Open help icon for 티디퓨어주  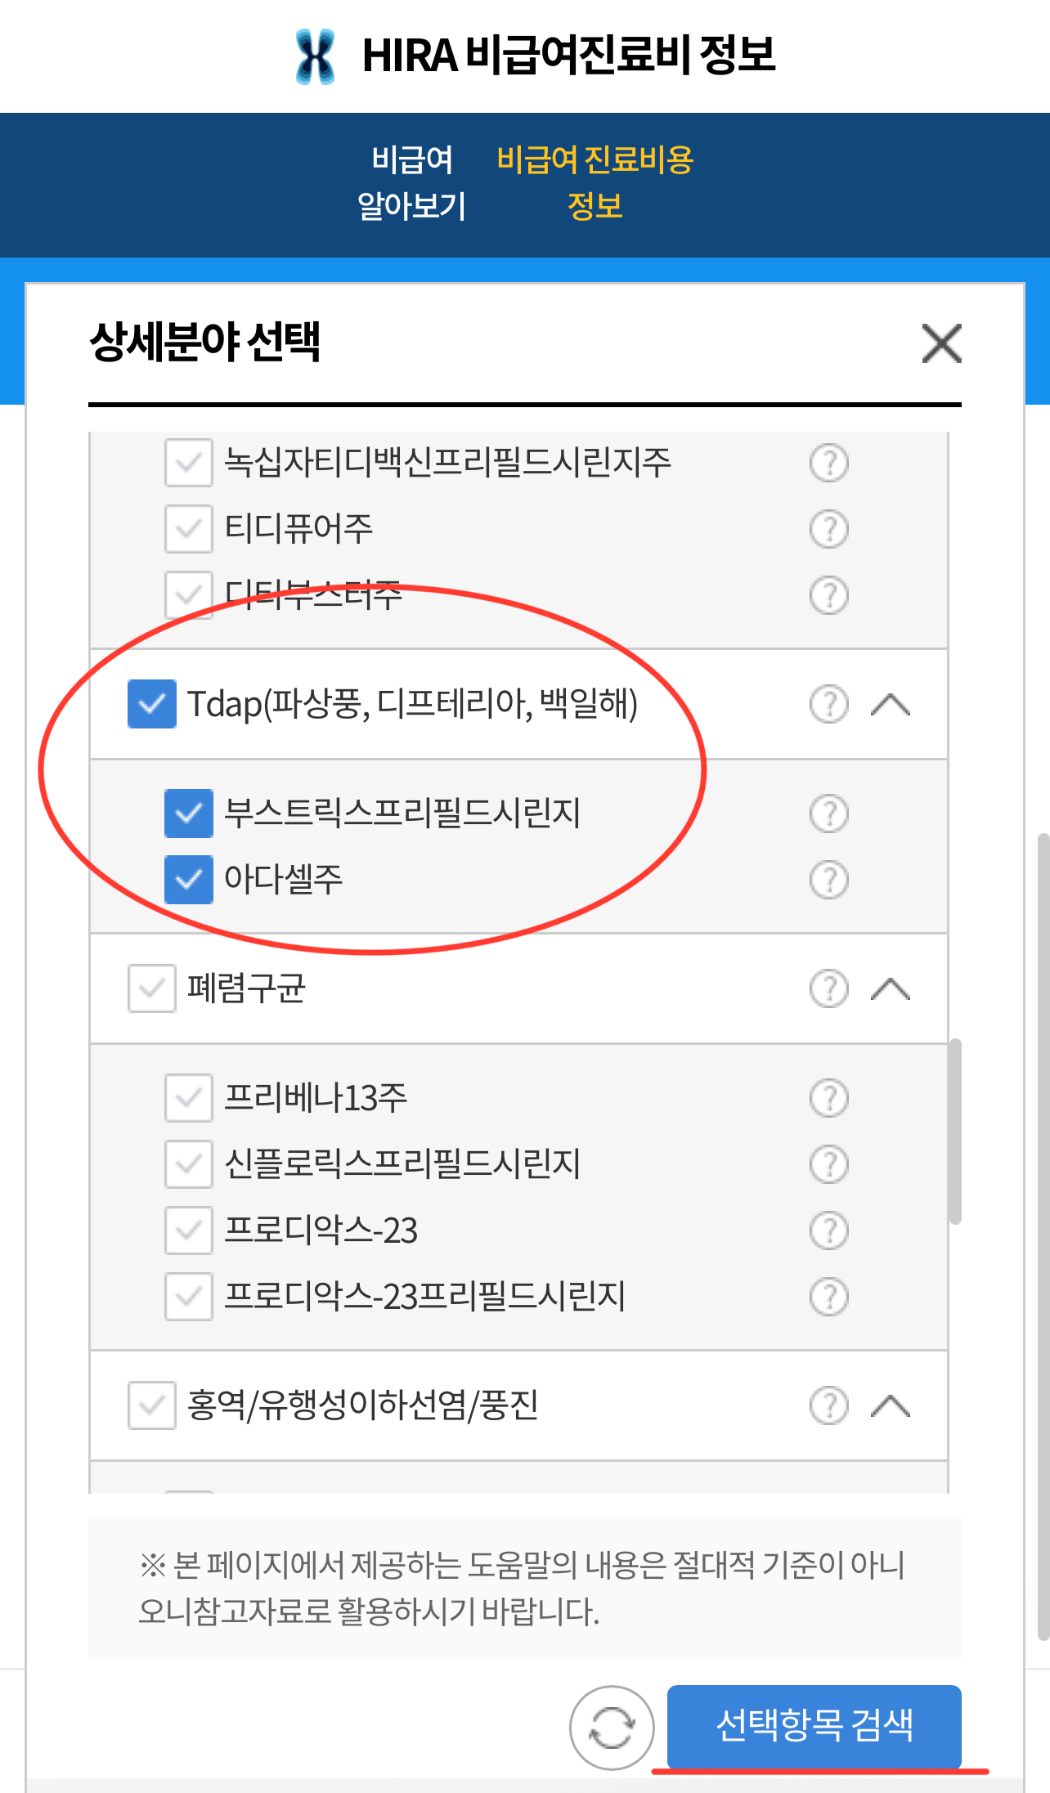(x=828, y=529)
